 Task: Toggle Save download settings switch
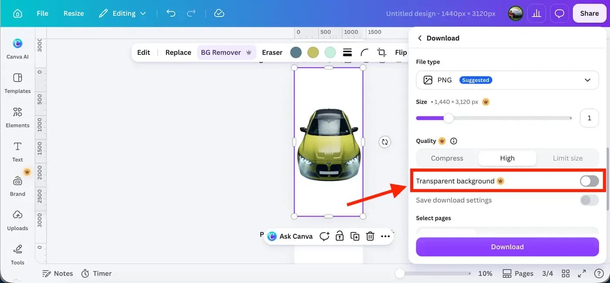pyautogui.click(x=589, y=200)
